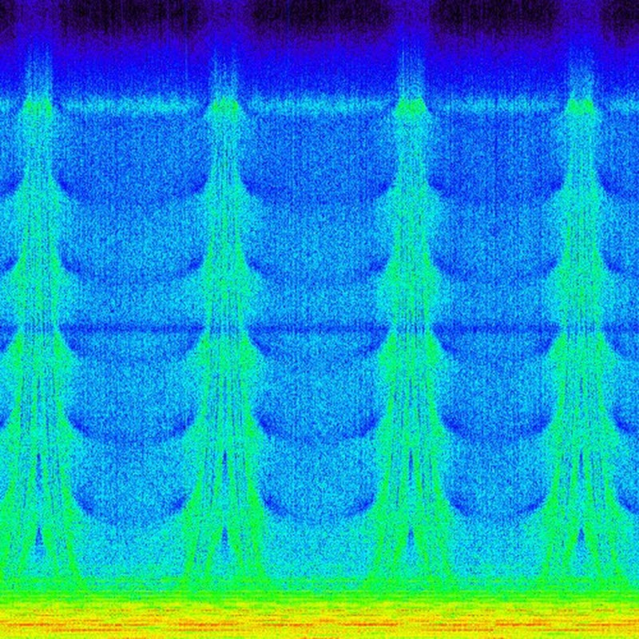Click the yellow band above the red stripe
639x639 pixels.
tap(319, 601)
